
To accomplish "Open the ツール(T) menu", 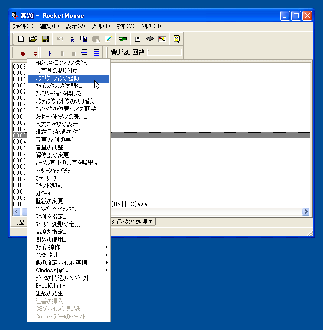I will (x=100, y=26).
